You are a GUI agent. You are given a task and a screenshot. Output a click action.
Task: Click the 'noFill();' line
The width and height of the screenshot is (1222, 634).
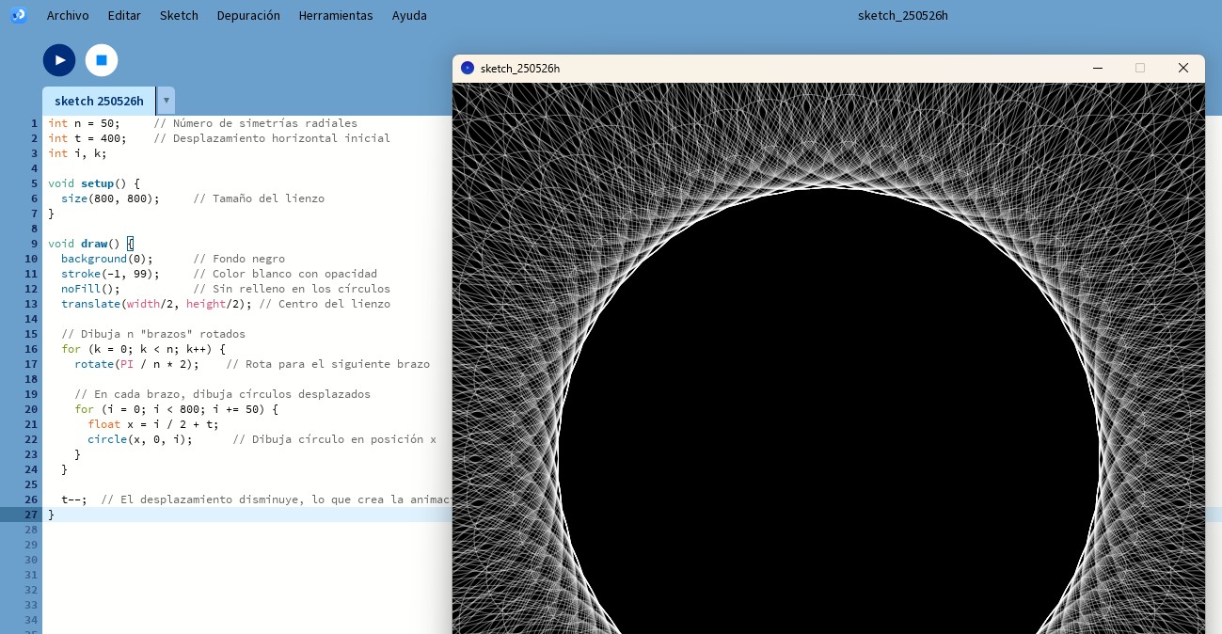(x=91, y=289)
